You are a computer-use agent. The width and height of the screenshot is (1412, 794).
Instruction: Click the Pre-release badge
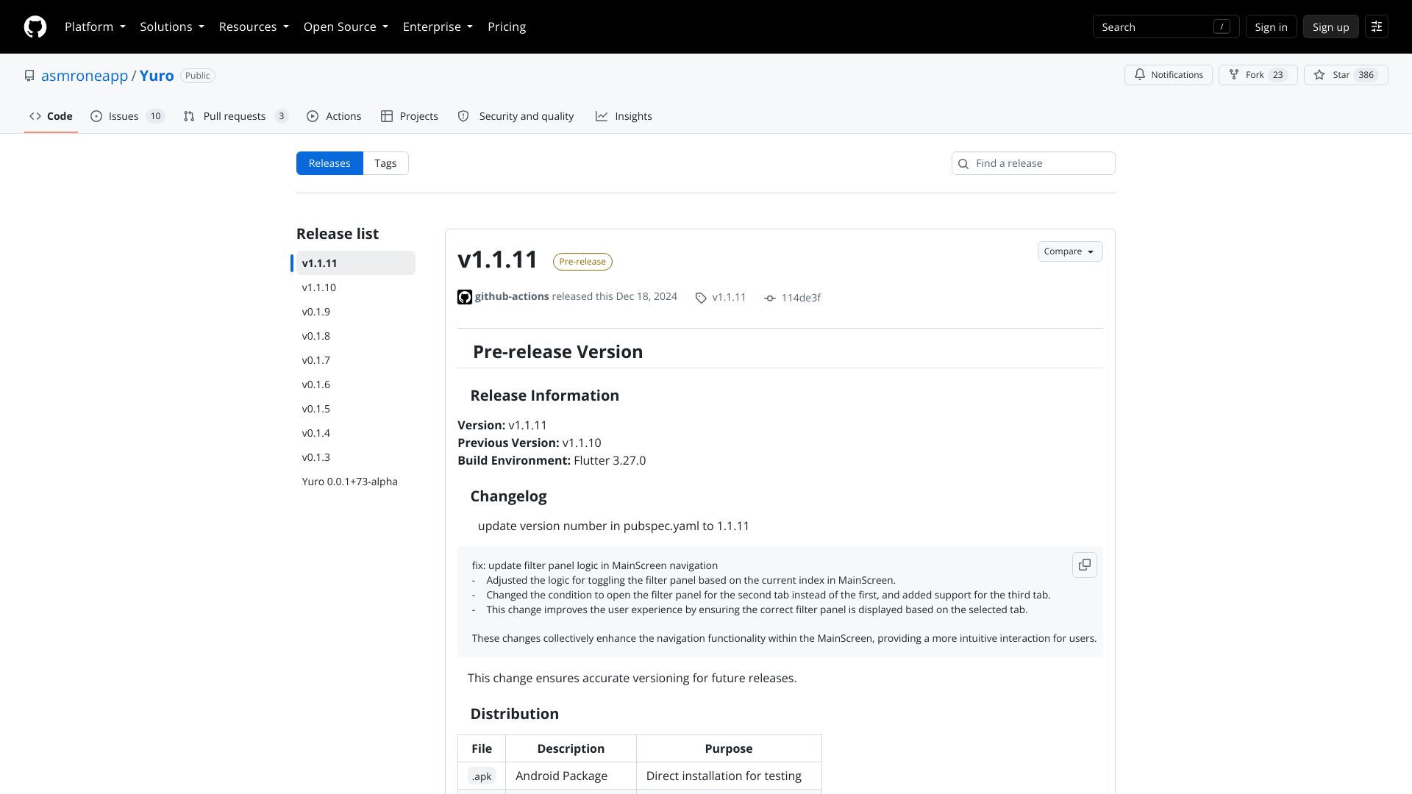point(582,262)
